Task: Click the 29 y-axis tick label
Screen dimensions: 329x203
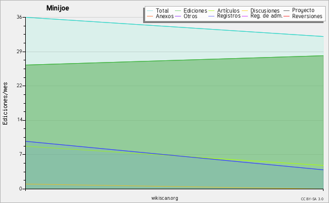Action: point(19,52)
